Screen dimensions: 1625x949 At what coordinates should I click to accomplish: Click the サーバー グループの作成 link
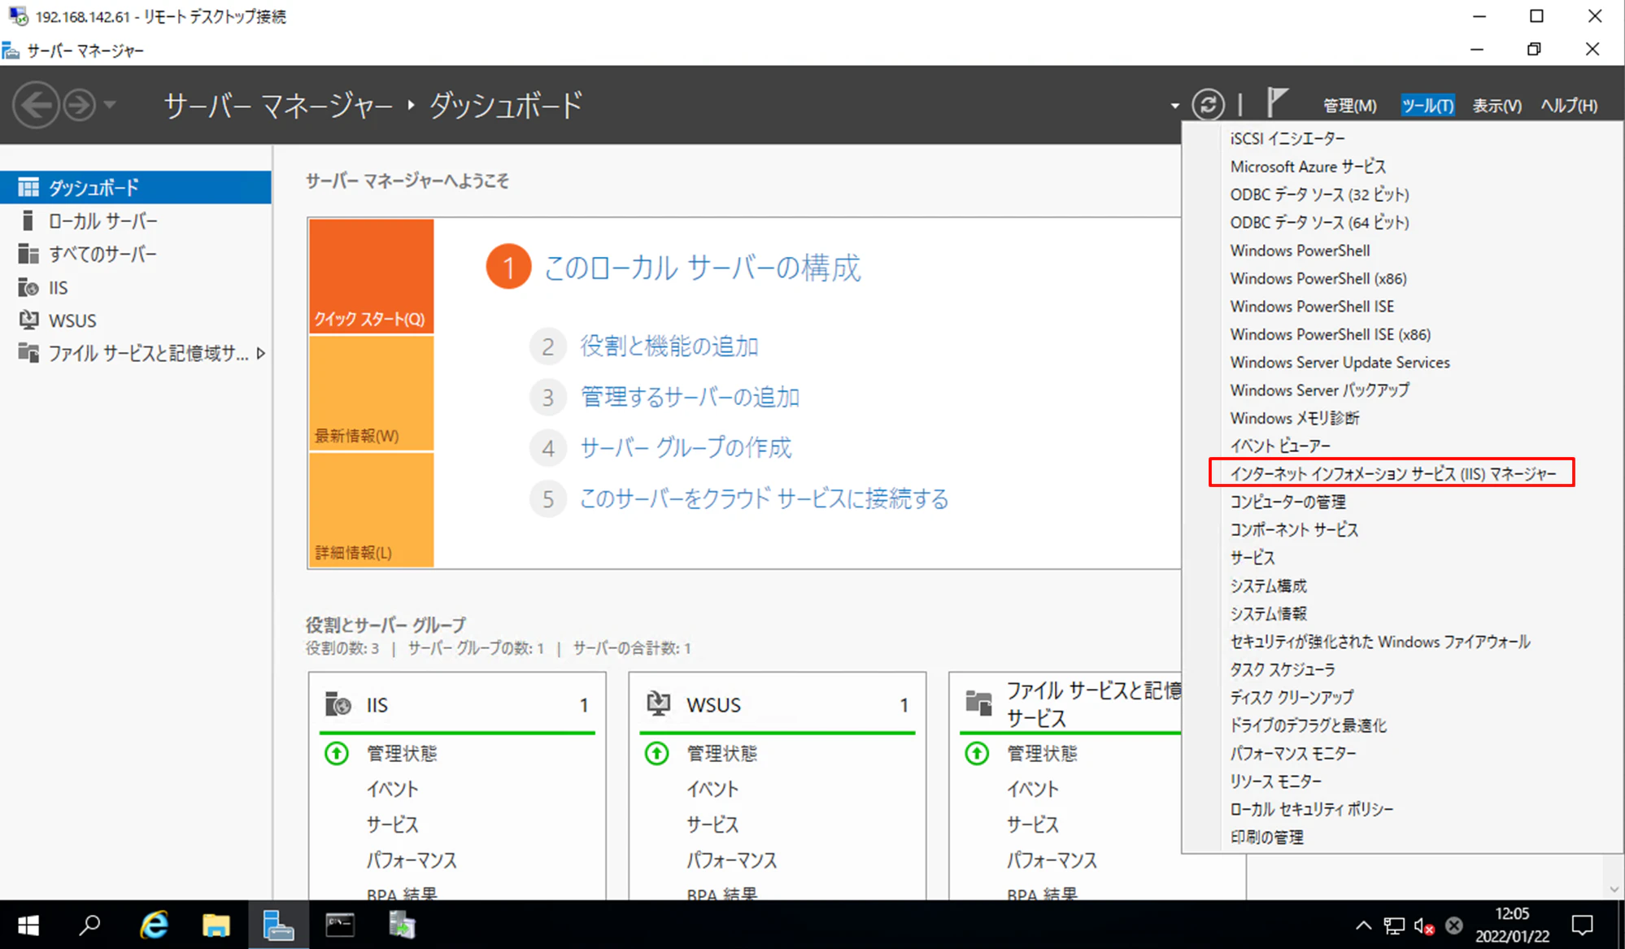pos(685,447)
